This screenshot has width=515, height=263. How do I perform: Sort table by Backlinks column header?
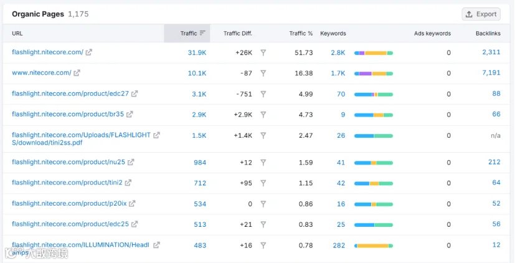488,33
